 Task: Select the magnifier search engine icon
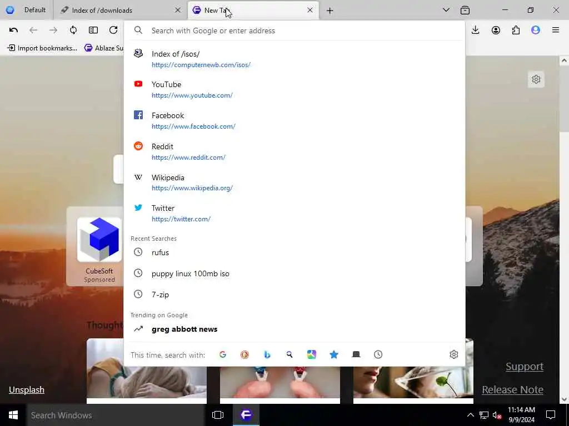point(289,354)
